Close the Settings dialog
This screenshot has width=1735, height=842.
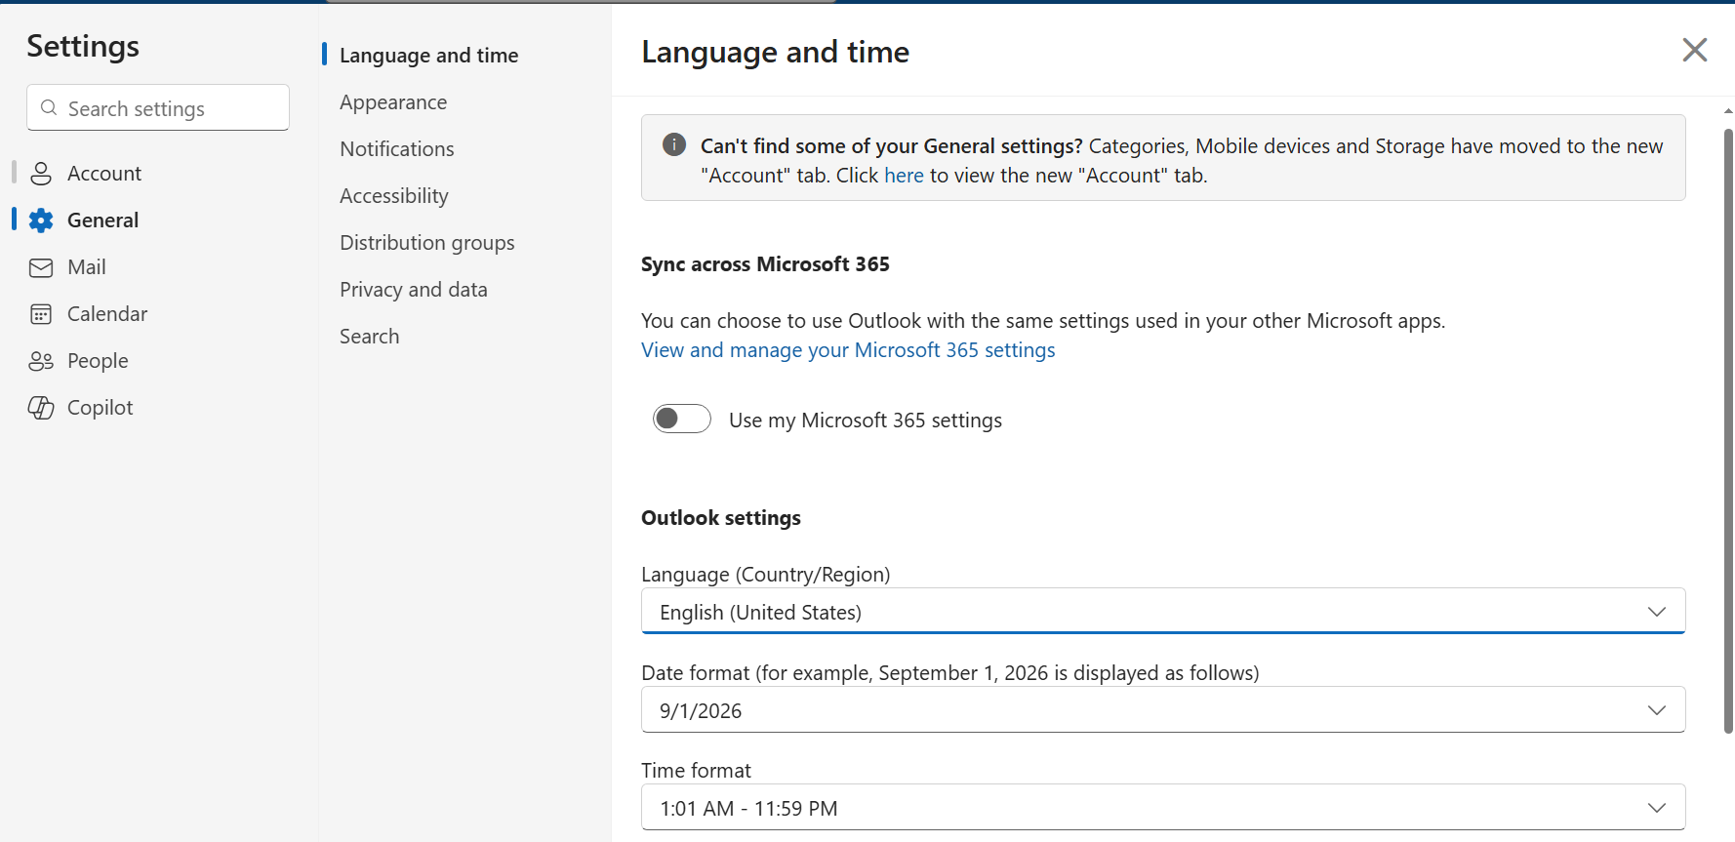click(1695, 50)
